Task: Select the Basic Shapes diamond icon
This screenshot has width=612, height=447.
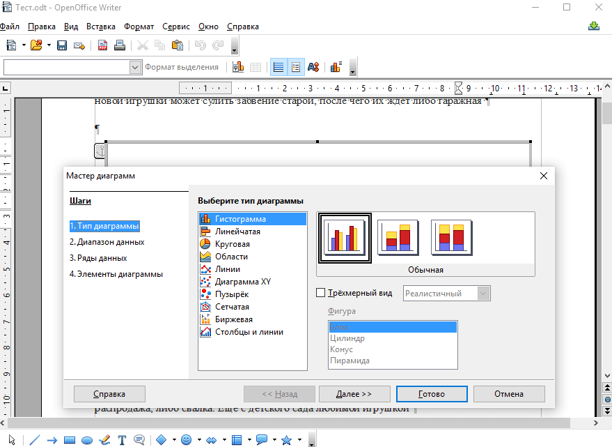Action: tap(162, 440)
